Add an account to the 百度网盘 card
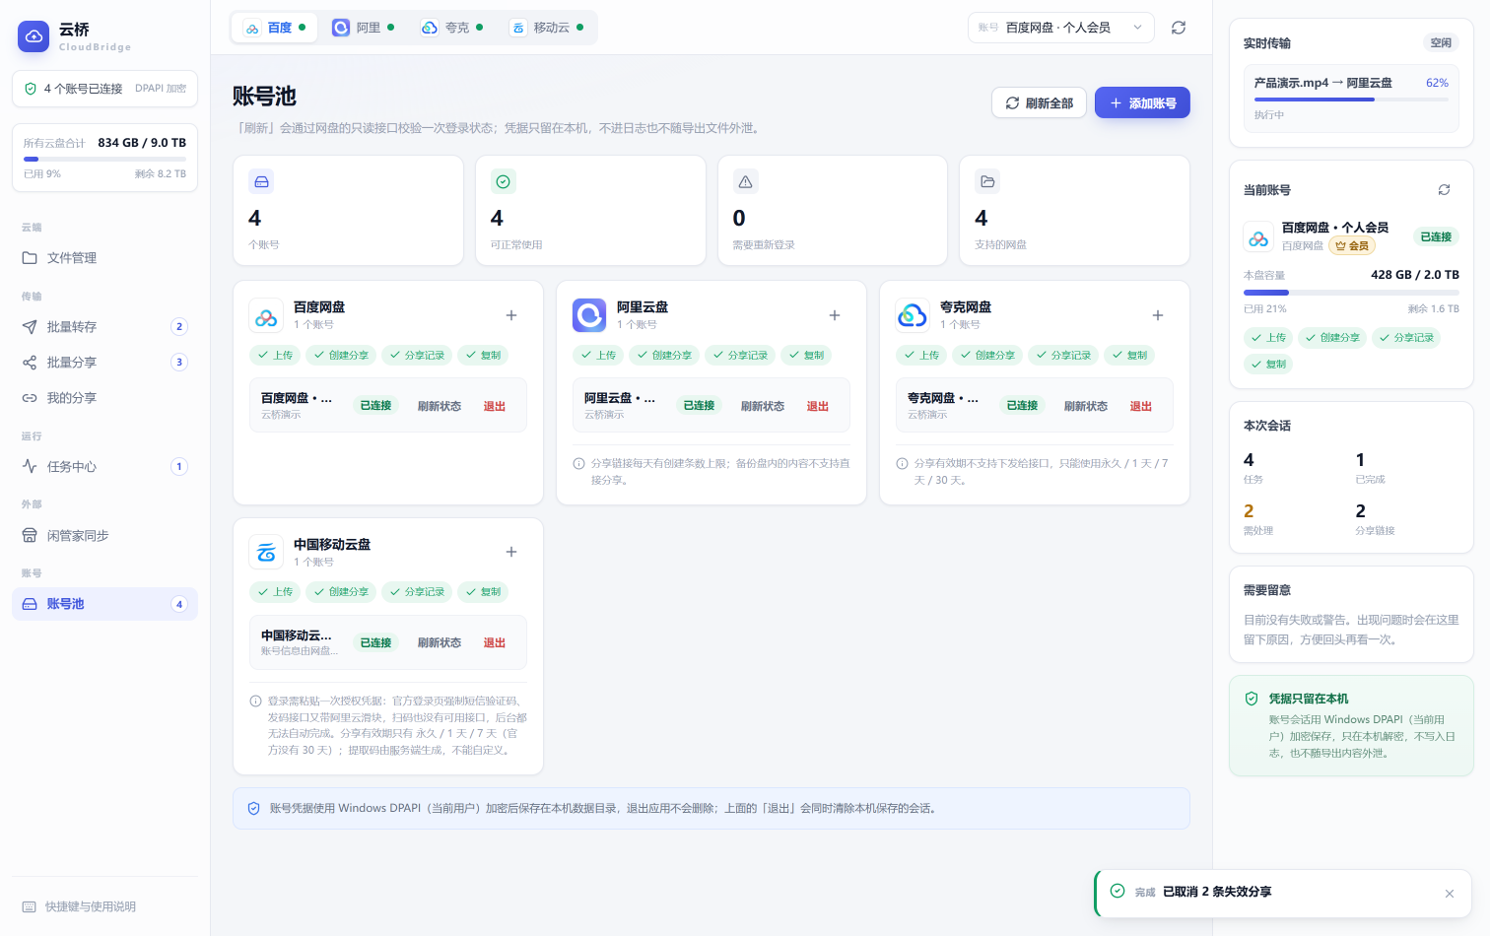Viewport: 1490px width, 936px height. (x=511, y=315)
